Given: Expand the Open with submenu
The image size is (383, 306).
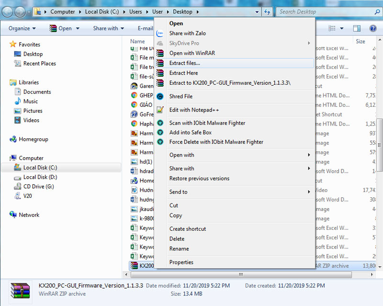Looking at the screenshot, I should pos(239,155).
